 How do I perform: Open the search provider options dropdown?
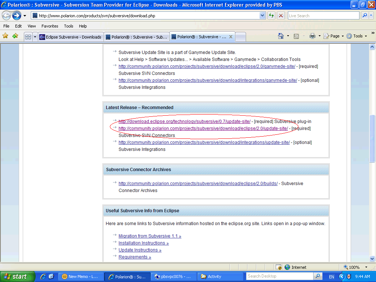click(371, 16)
